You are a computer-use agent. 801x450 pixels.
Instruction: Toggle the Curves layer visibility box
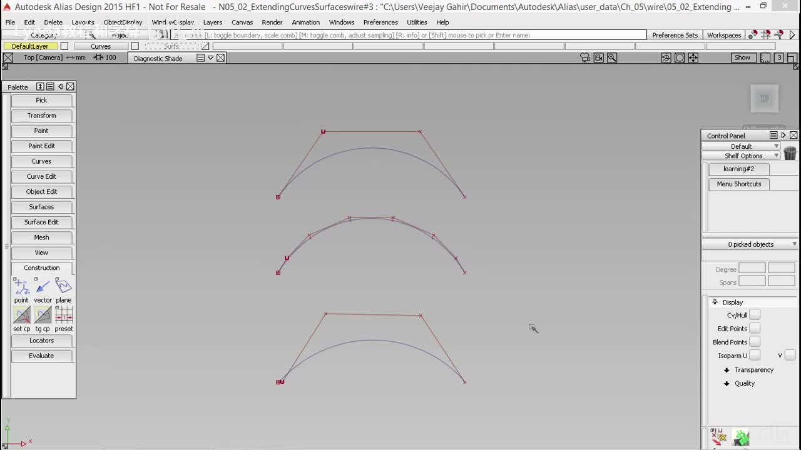[135, 46]
